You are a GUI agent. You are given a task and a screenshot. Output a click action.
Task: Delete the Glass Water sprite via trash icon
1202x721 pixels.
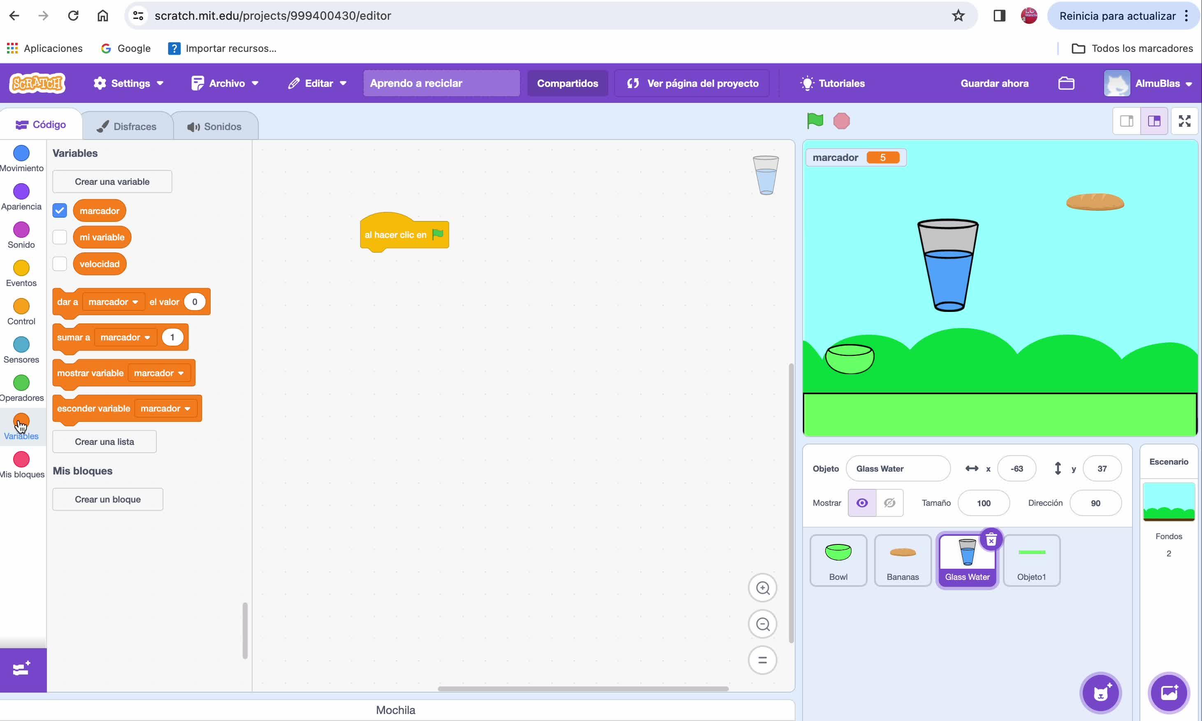tap(991, 540)
